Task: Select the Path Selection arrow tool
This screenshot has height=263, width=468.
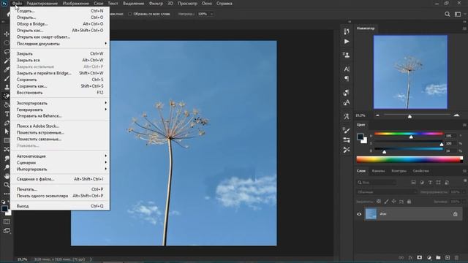Action: (7, 131)
